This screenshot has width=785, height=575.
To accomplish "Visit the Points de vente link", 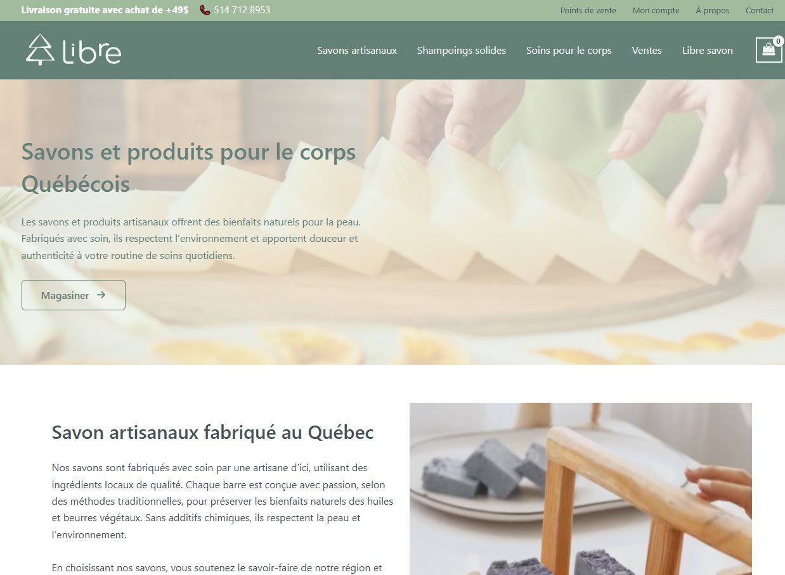I will point(588,10).
